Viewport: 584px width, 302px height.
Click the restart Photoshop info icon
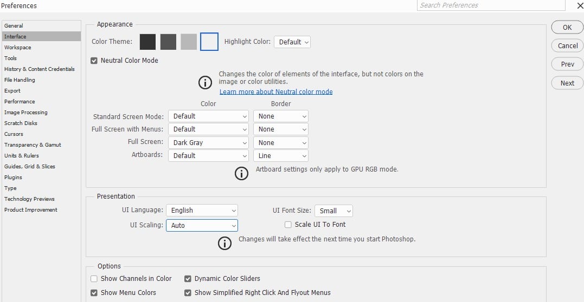point(224,243)
